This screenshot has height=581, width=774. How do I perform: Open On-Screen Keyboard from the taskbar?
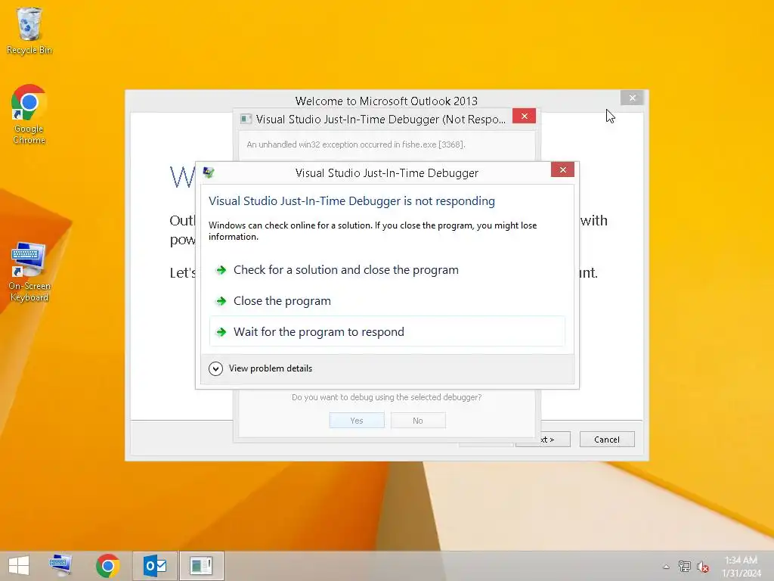tap(60, 566)
